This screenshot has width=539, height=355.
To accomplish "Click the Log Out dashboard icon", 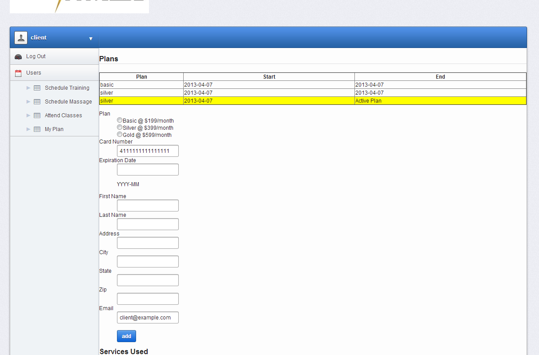I will click(x=18, y=57).
